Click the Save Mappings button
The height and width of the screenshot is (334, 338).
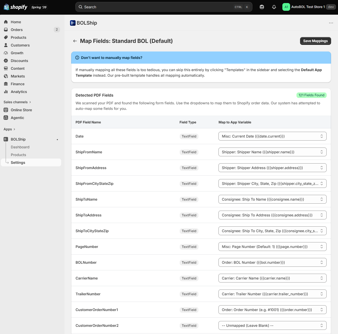tap(315, 41)
